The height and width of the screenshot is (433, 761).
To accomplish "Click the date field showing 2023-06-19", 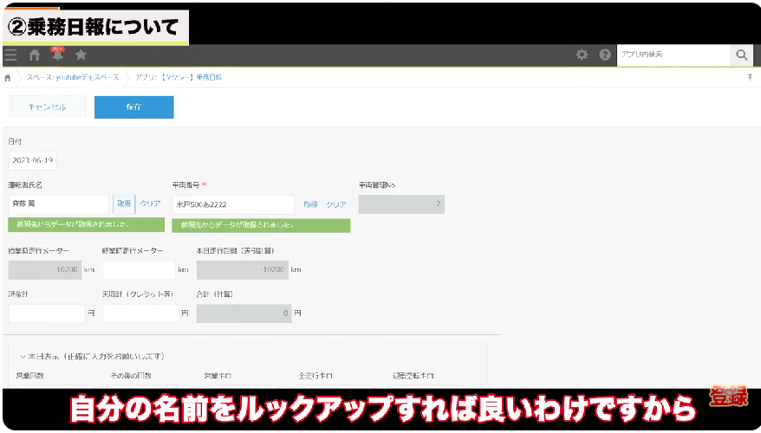I will coord(33,160).
